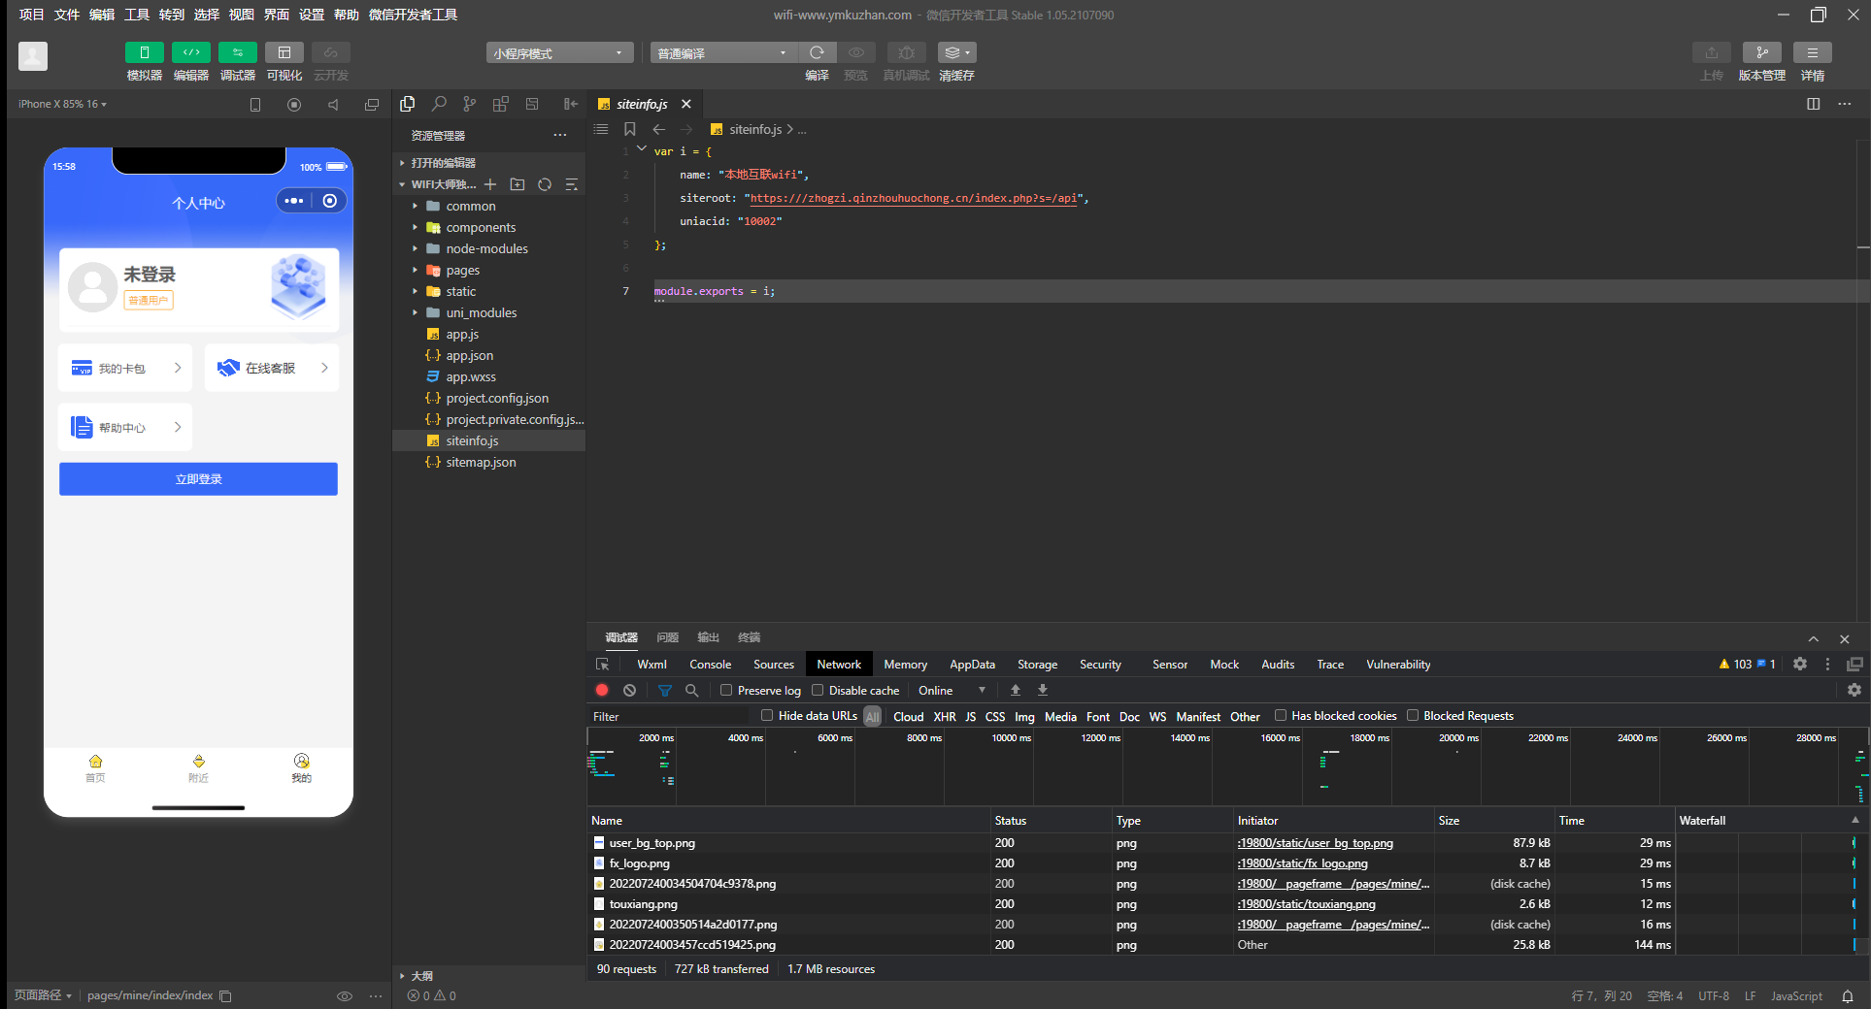Open the 设置 menu in menu bar
The image size is (1871, 1009).
(x=312, y=15)
